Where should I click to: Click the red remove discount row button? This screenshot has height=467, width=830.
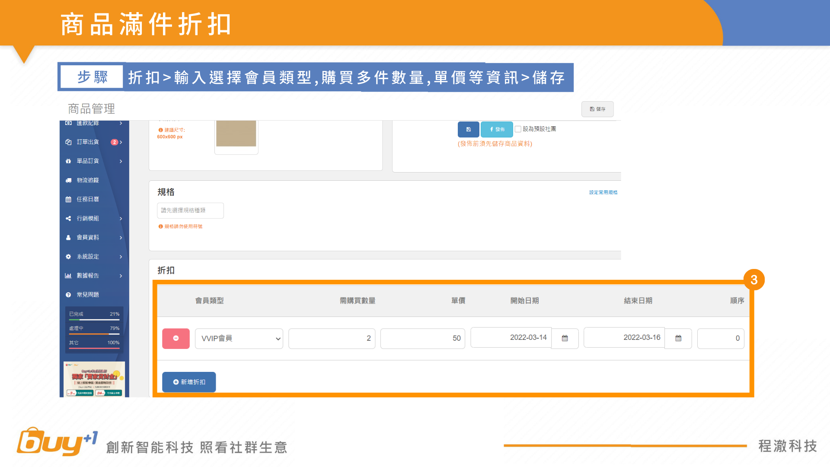pos(176,339)
